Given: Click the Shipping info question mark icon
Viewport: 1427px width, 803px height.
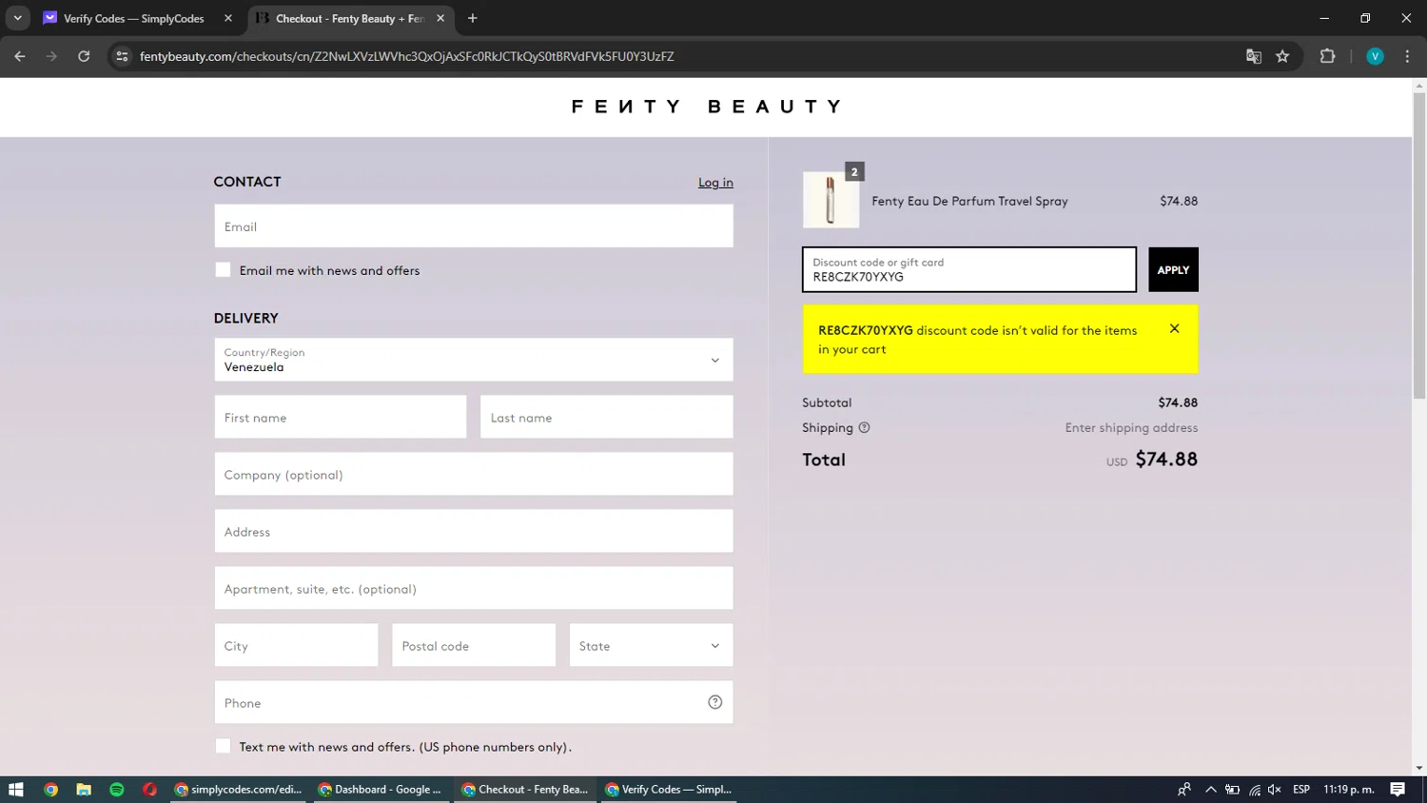Looking at the screenshot, I should pyautogui.click(x=864, y=427).
